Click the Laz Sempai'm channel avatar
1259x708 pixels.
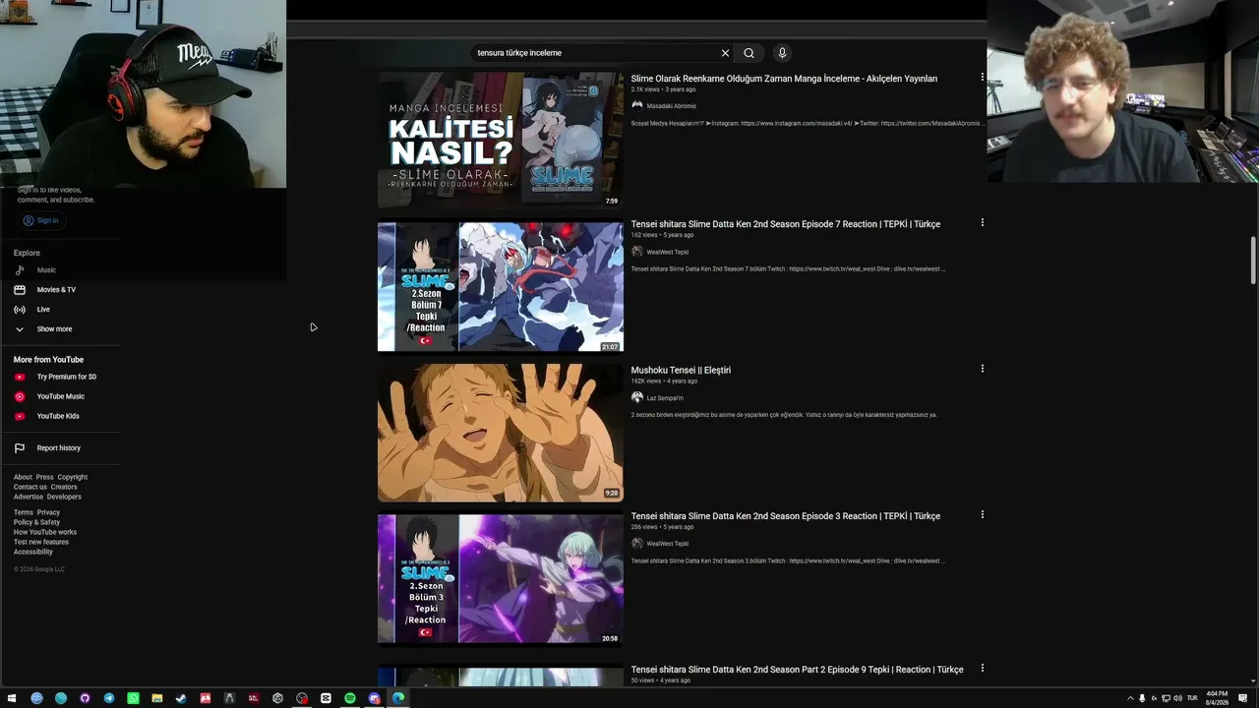tap(637, 397)
